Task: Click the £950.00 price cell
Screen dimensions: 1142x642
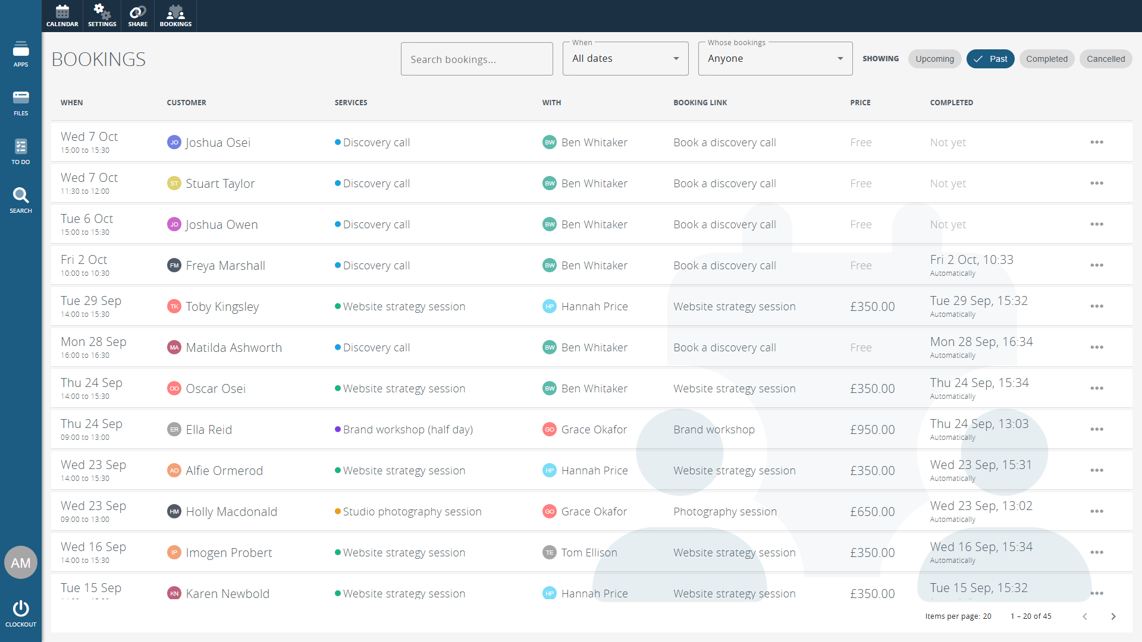Action: point(872,429)
